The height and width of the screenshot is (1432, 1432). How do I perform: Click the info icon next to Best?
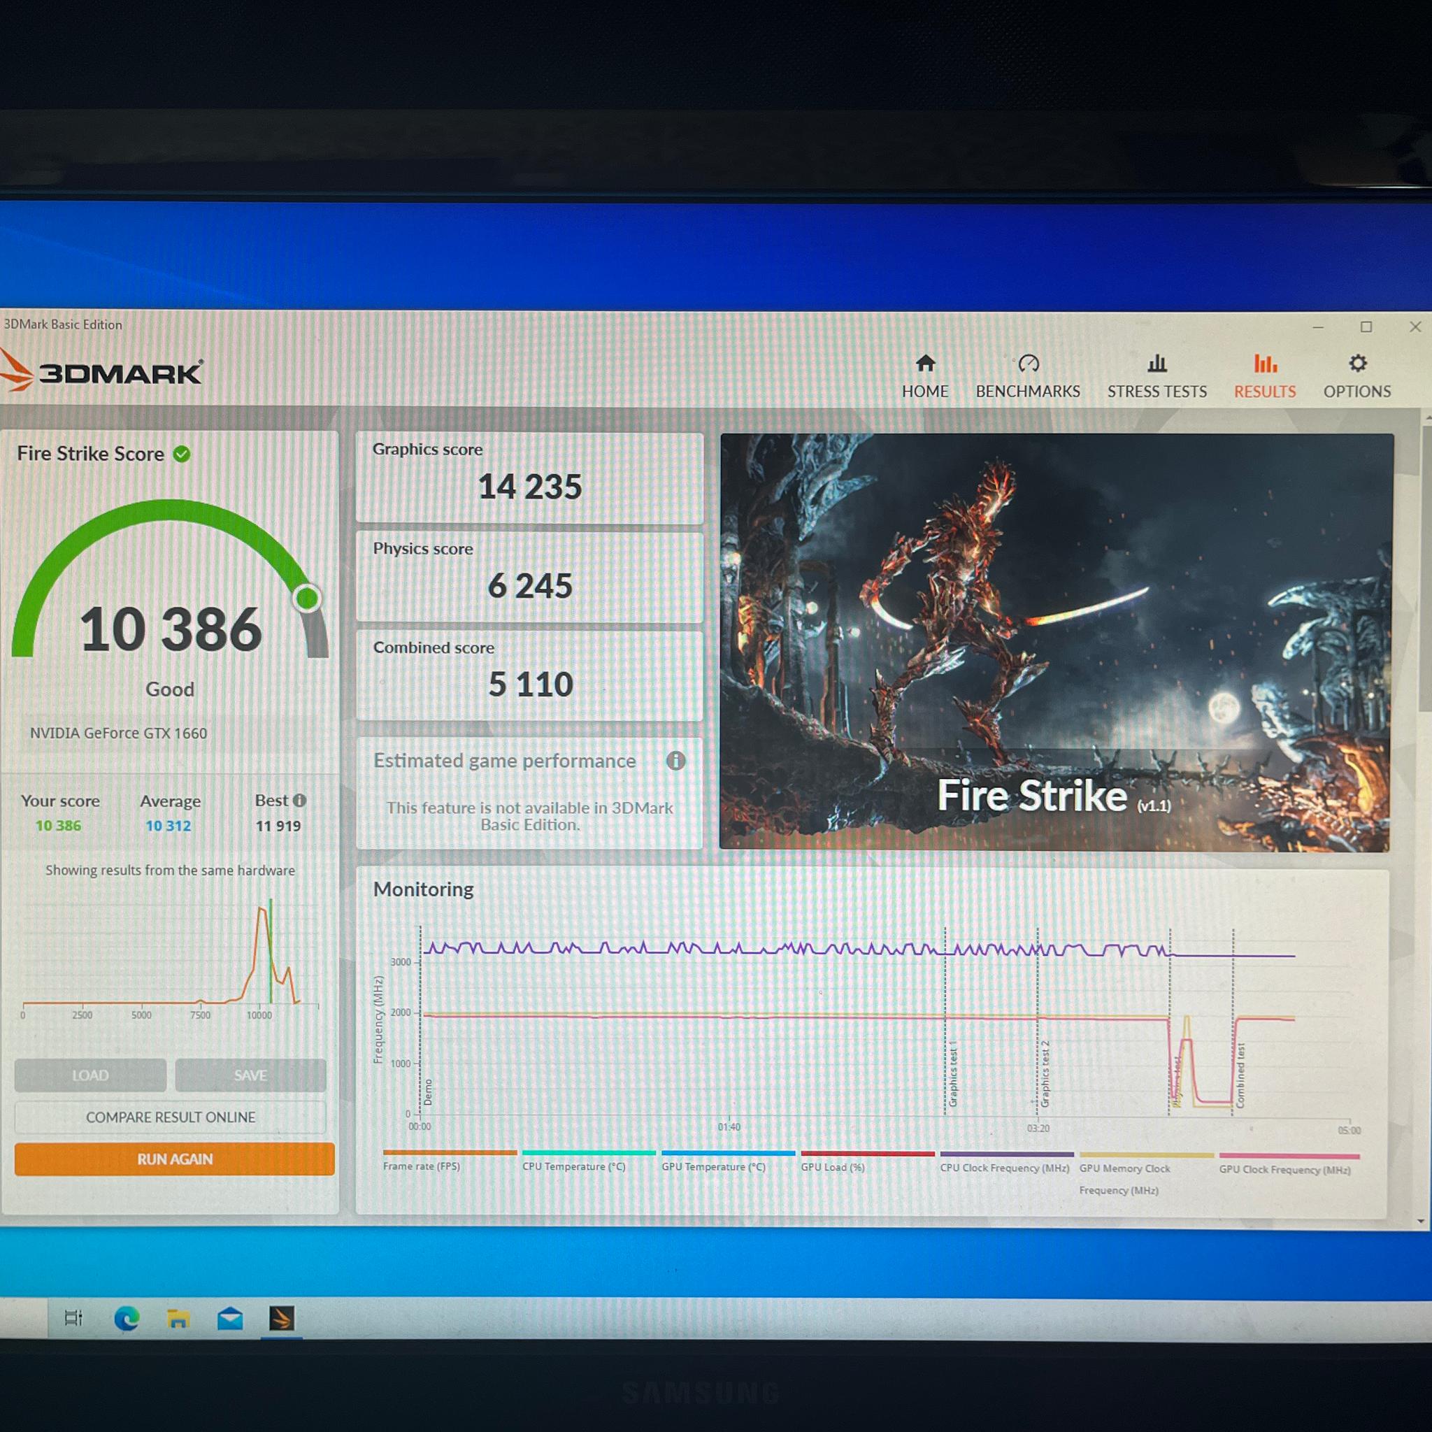click(x=299, y=801)
